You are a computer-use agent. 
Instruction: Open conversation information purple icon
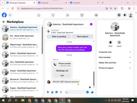(x=91, y=24)
